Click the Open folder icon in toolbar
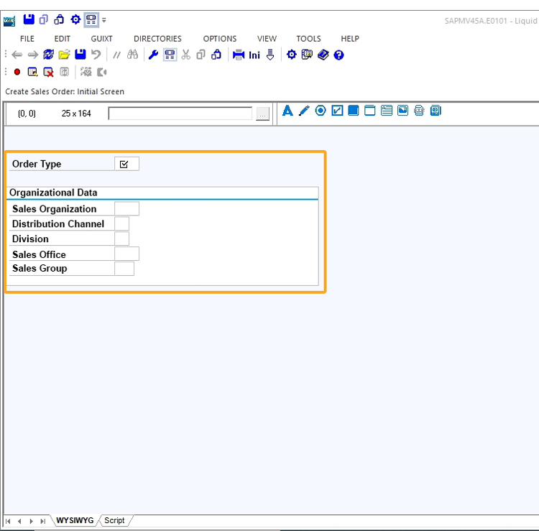The width and height of the screenshot is (539, 531). (x=64, y=55)
